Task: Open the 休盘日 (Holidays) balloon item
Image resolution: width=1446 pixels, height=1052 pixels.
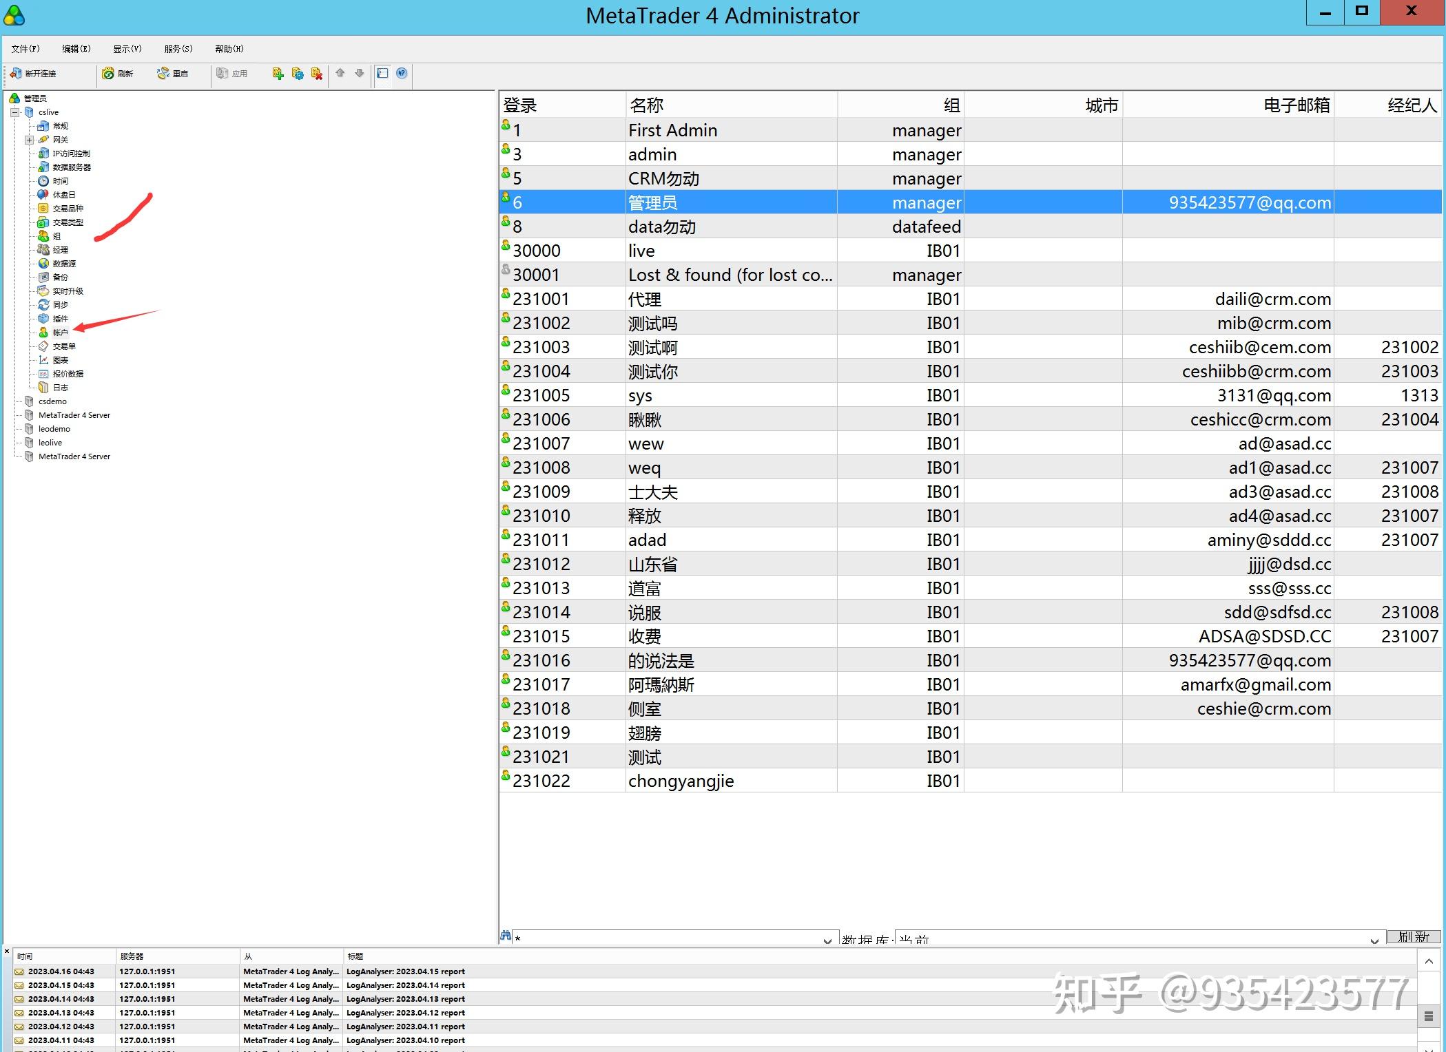Action: 63,195
